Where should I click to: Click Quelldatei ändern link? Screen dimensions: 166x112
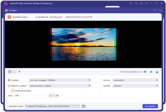tap(20, 17)
